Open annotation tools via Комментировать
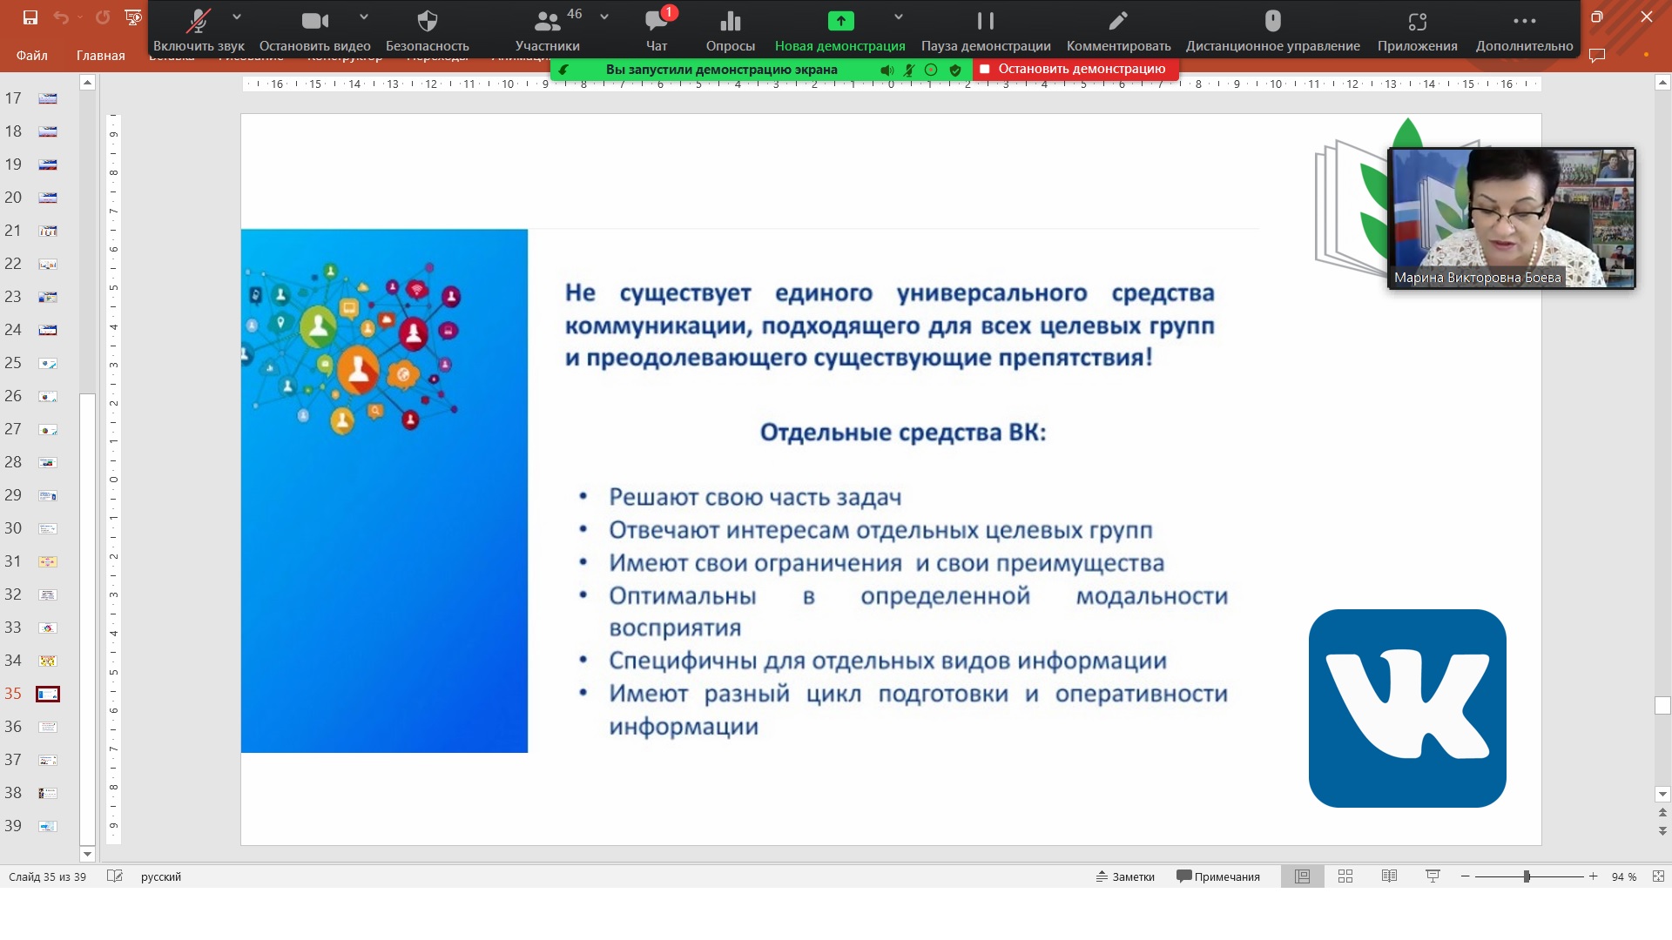The width and height of the screenshot is (1672, 940). tap(1118, 30)
